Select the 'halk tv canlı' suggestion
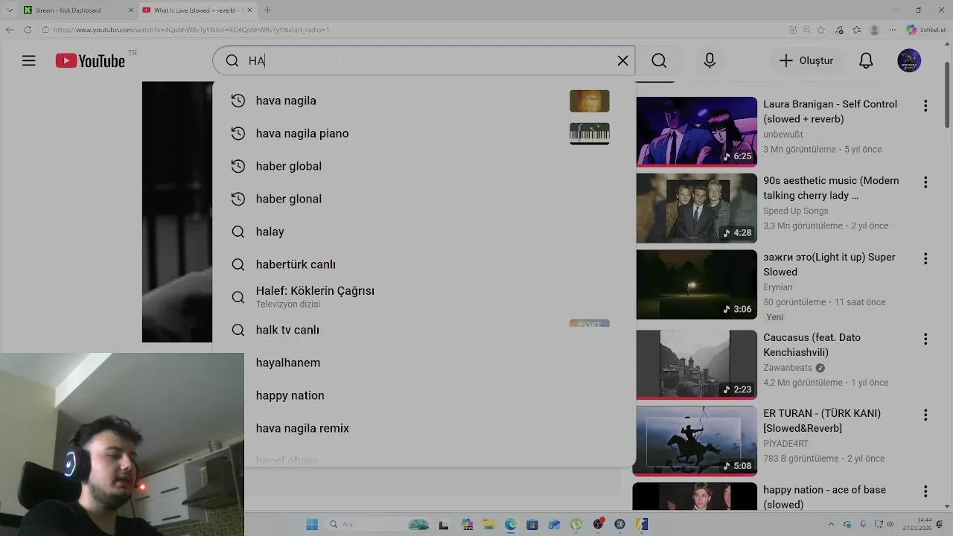The image size is (953, 536). [x=424, y=330]
